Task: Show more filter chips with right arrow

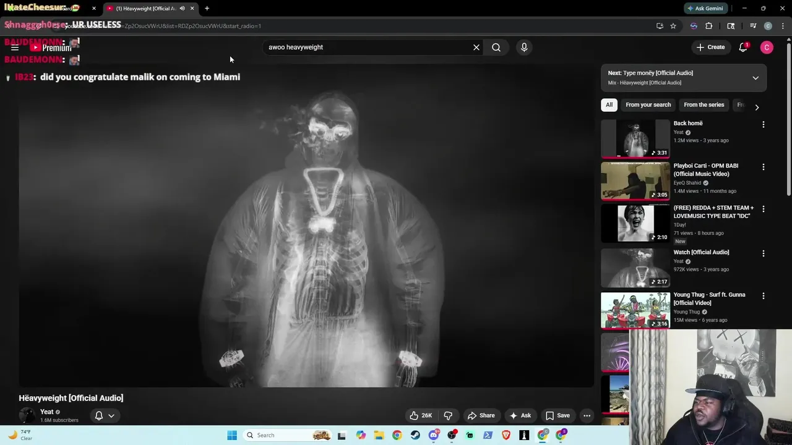Action: [x=756, y=107]
